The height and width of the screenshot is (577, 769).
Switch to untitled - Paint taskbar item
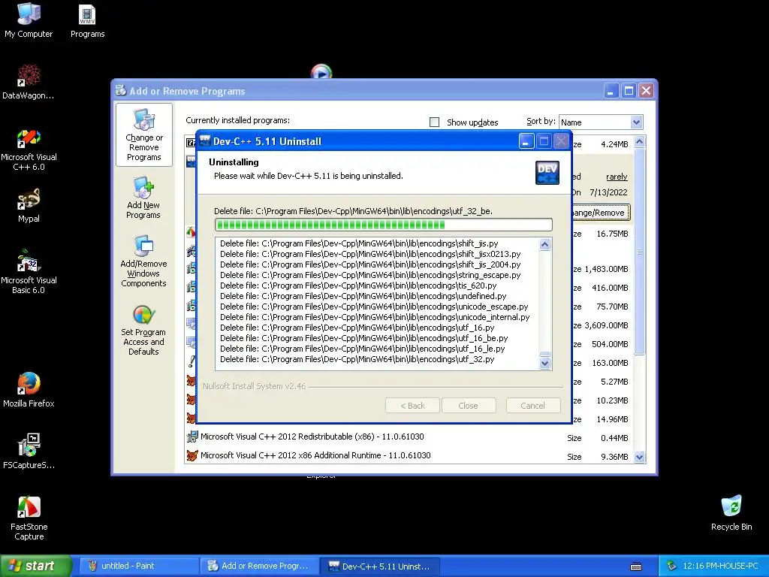137,566
